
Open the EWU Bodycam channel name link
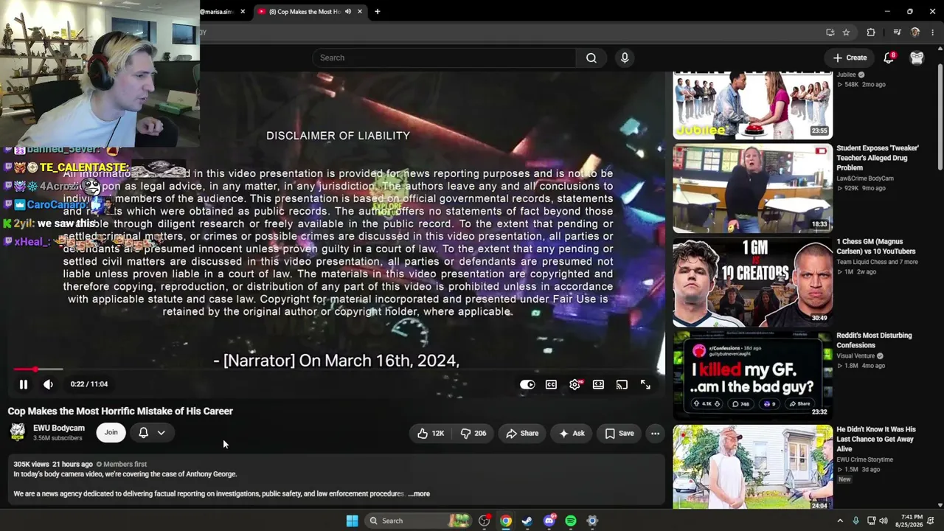tap(59, 428)
